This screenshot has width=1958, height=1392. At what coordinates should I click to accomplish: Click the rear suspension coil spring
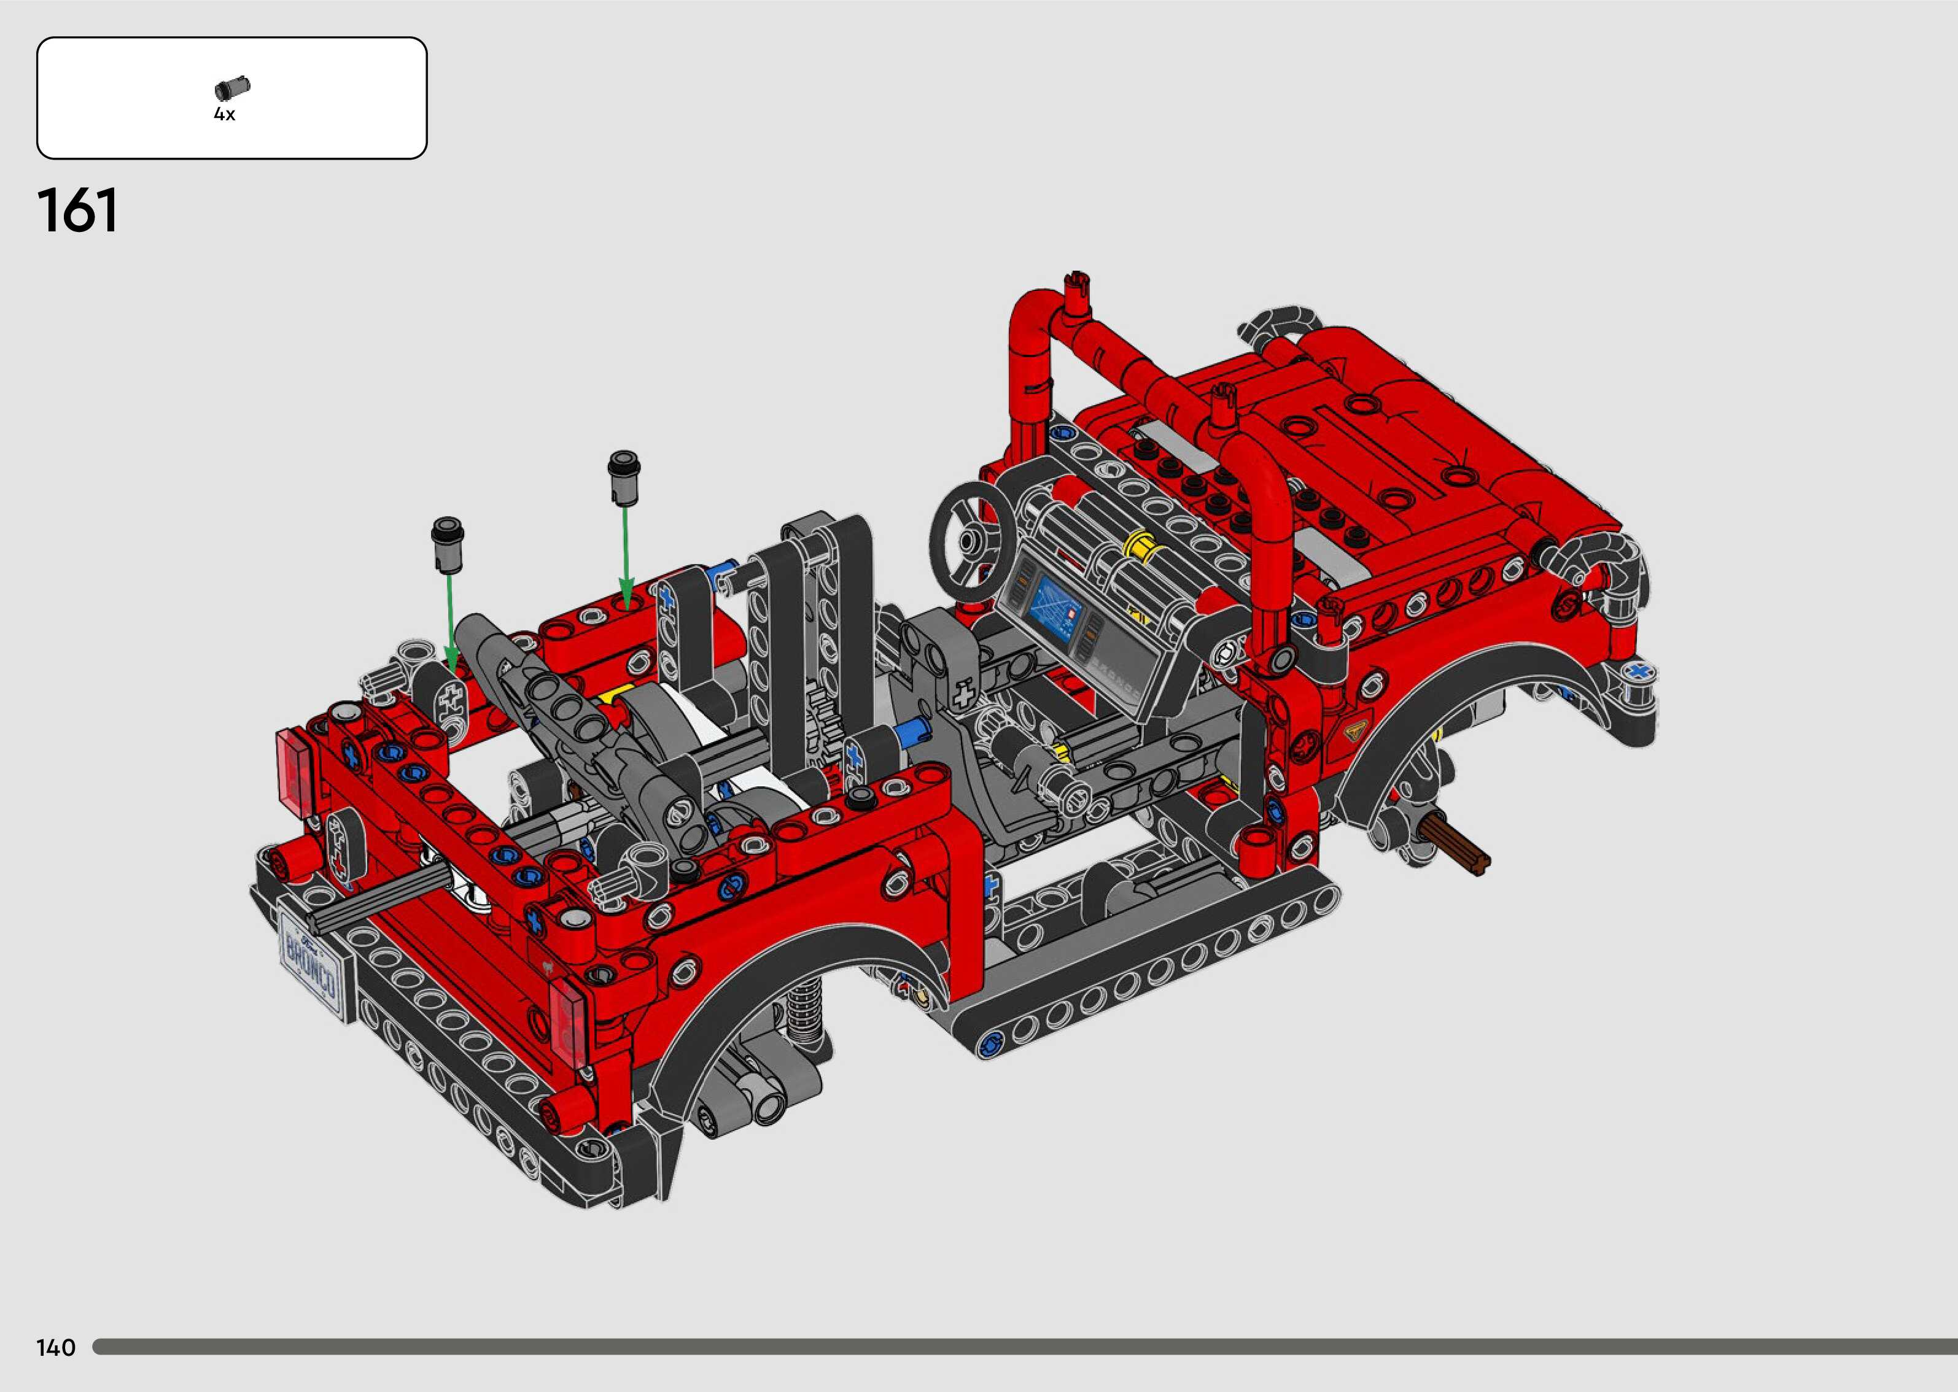pos(803,1014)
